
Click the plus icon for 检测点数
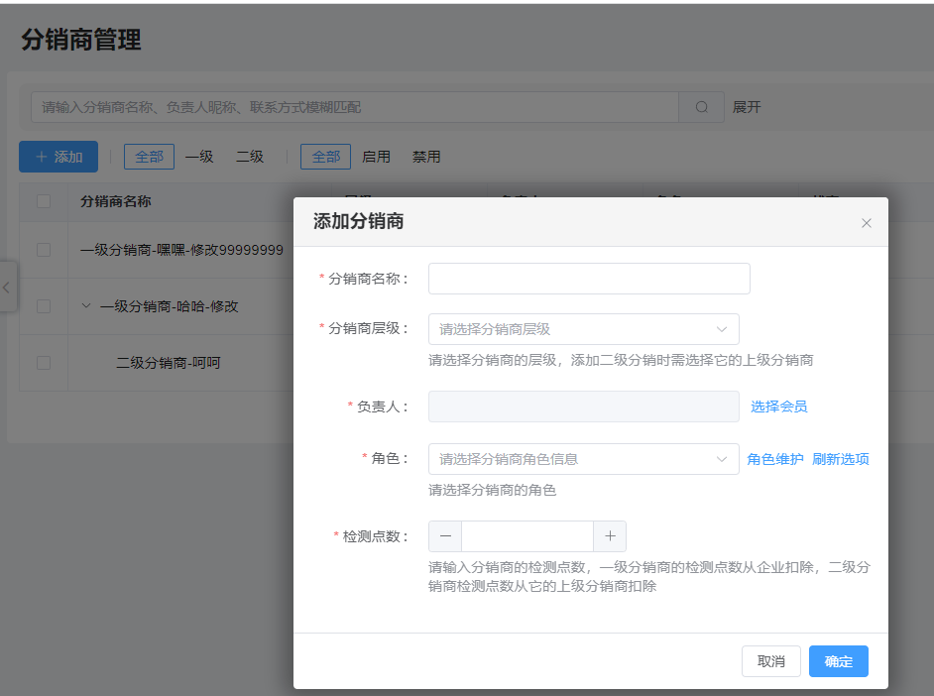[x=610, y=536]
